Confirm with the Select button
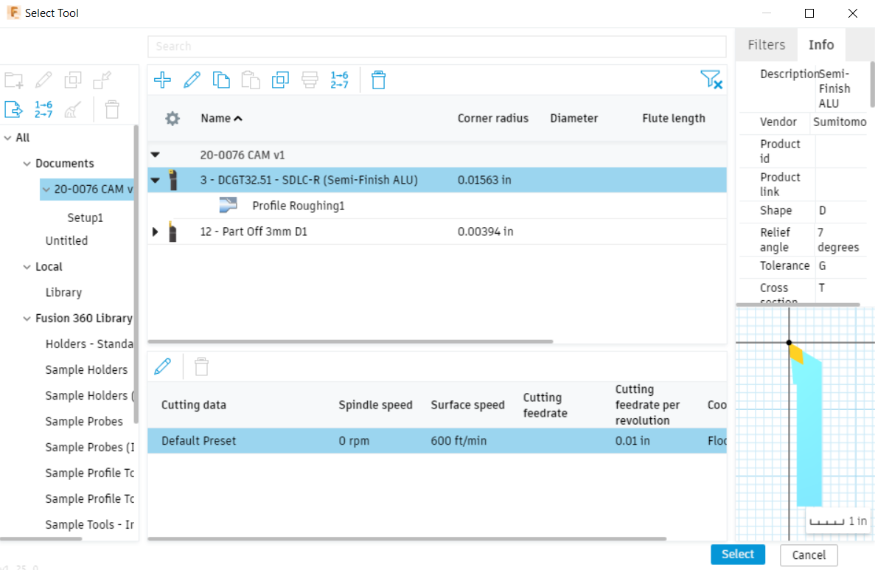The image size is (875, 570). pos(737,555)
